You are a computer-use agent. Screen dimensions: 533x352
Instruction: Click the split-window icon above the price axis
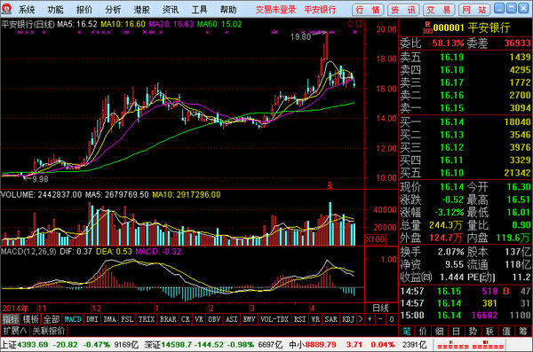click(359, 24)
